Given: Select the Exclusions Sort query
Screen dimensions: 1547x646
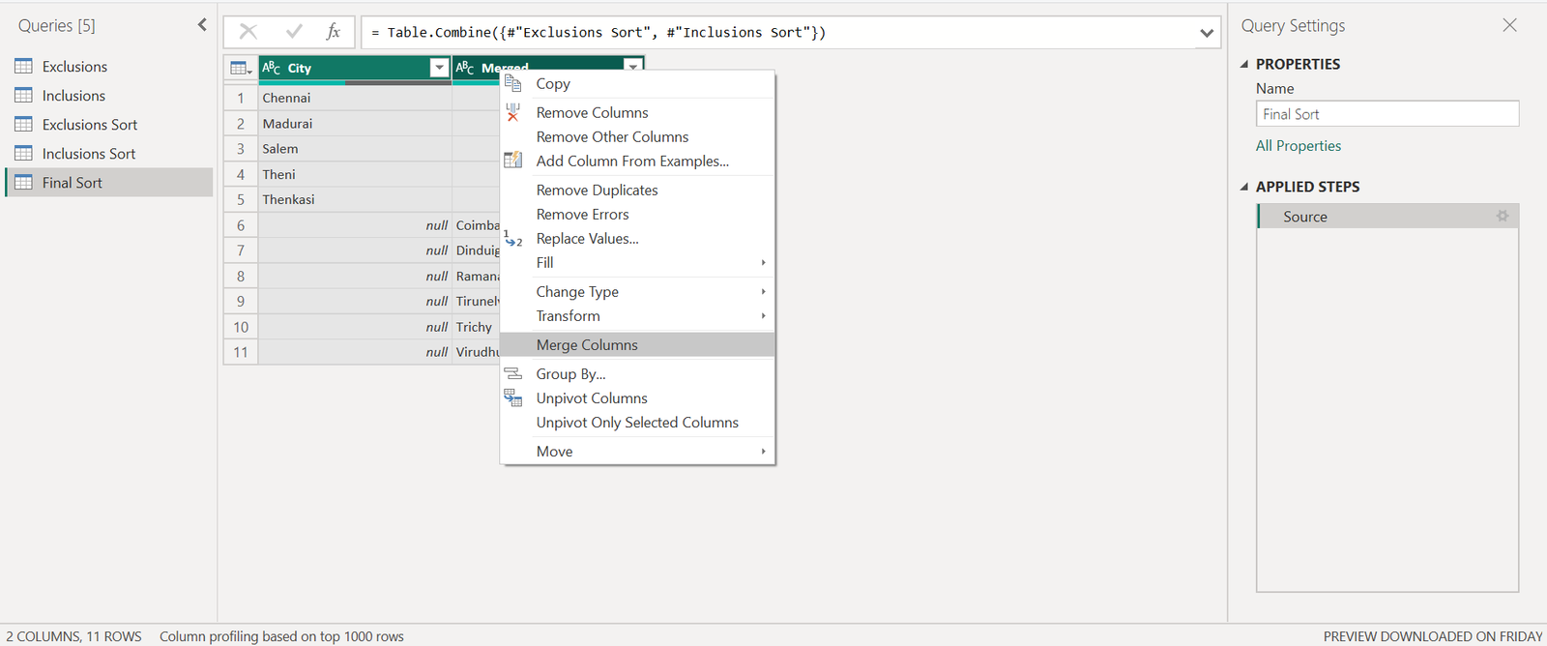Looking at the screenshot, I should tap(108, 124).
